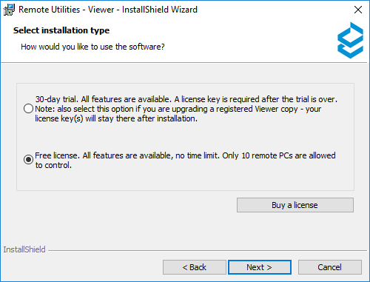Image resolution: width=370 pixels, height=282 pixels.
Task: Click the separator line beside InstallShield label
Action: click(x=207, y=251)
